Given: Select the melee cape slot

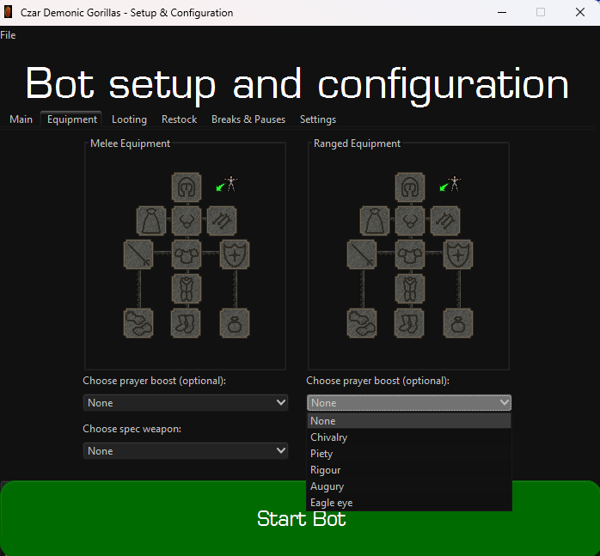Looking at the screenshot, I should [x=151, y=220].
